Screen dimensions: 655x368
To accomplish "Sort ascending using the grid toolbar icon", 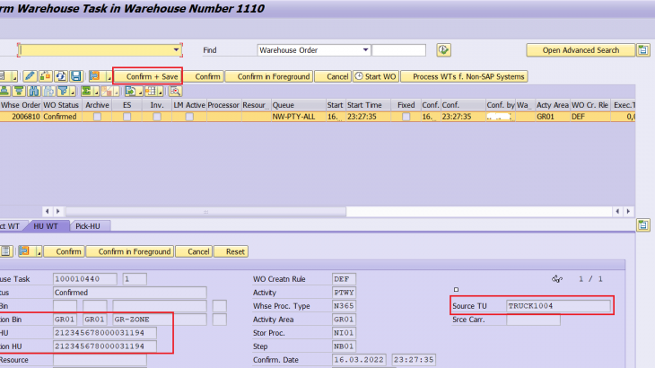I will tap(4, 91).
